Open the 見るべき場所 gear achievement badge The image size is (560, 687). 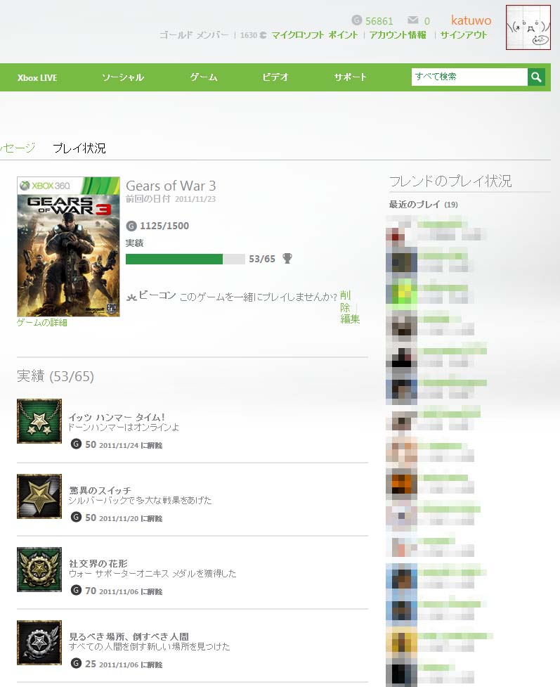[39, 642]
